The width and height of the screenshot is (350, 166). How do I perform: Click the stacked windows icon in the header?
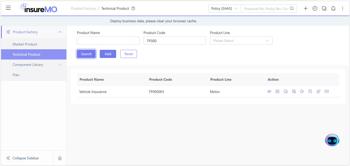[x=324, y=8]
